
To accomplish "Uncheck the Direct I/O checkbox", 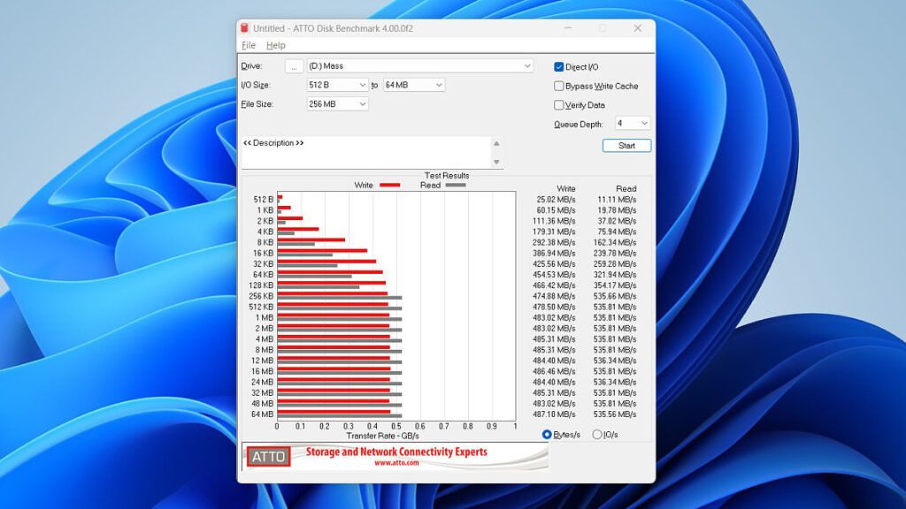I will 559,67.
